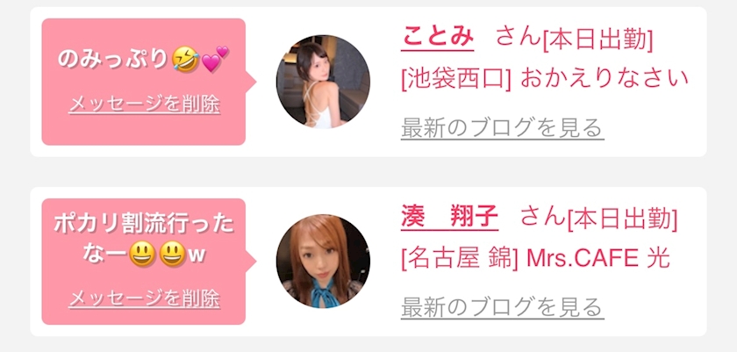Click the [名古屋 錦] Mrs.CAFE 光 shop text
737x352 pixels.
click(x=535, y=259)
